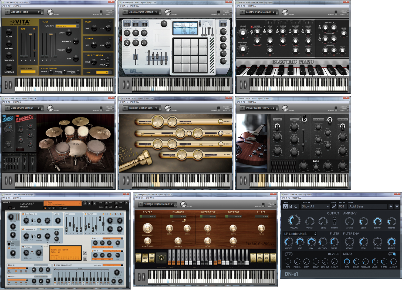Viewport: 405px width, 291px height.
Task: Toggle DN-e1 UNISON switch
Action: coord(334,222)
